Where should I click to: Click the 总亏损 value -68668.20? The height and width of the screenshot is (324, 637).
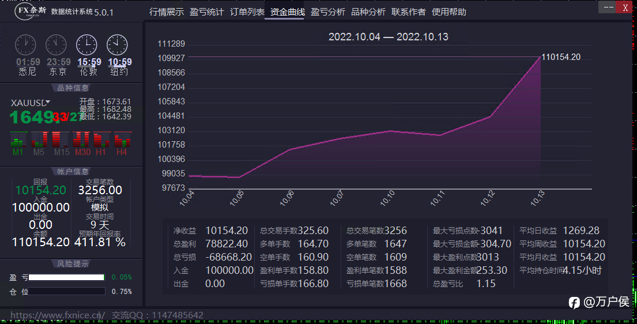228,257
